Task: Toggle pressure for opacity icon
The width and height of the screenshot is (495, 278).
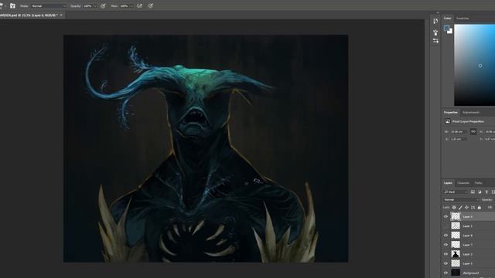Action: tap(103, 5)
